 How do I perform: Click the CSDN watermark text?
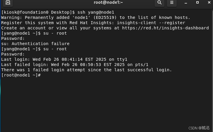(x=199, y=128)
